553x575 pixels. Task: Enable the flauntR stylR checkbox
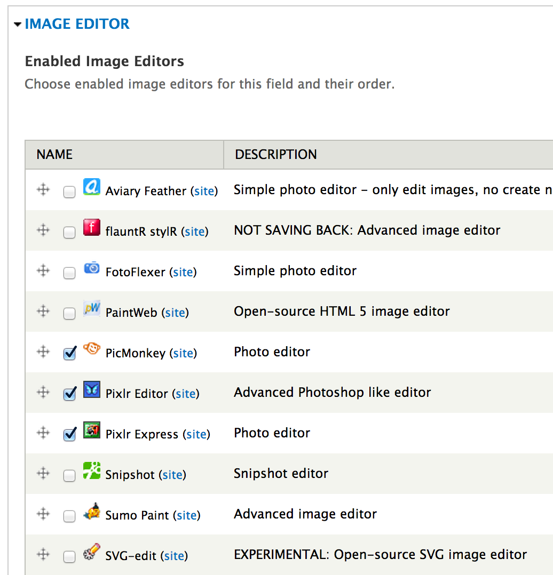point(69,233)
